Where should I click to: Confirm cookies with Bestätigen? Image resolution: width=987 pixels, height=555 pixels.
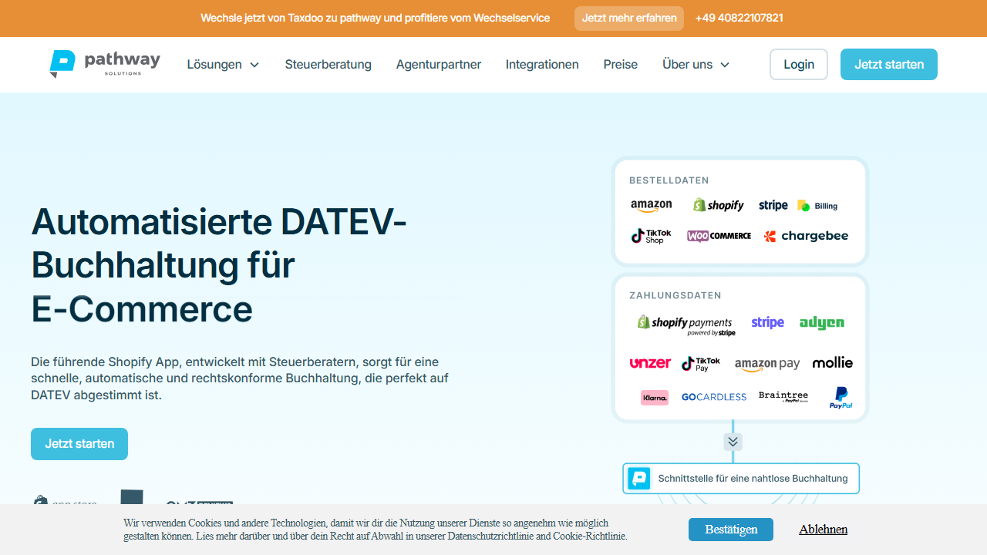731,530
